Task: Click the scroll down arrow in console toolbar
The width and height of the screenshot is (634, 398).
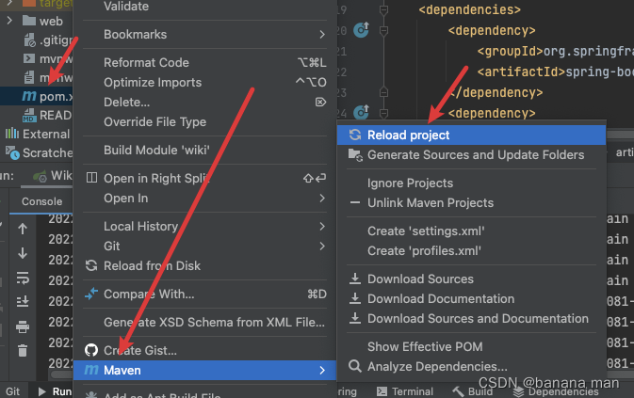Action: click(x=23, y=253)
